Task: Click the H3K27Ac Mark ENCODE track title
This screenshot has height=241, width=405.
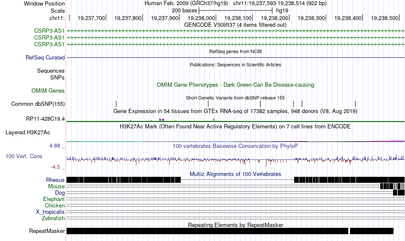Action: 235,126
